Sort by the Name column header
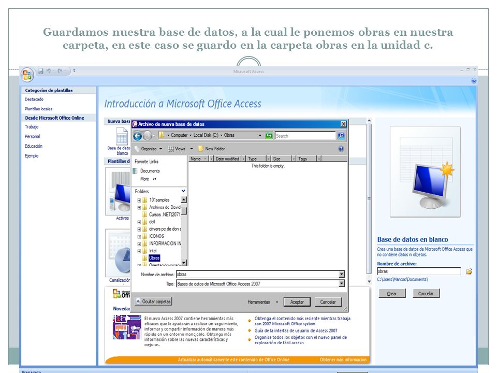Screen dimensions: 497x373 199,159
